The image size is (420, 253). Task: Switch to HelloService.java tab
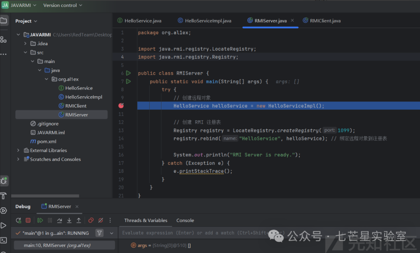(140, 21)
